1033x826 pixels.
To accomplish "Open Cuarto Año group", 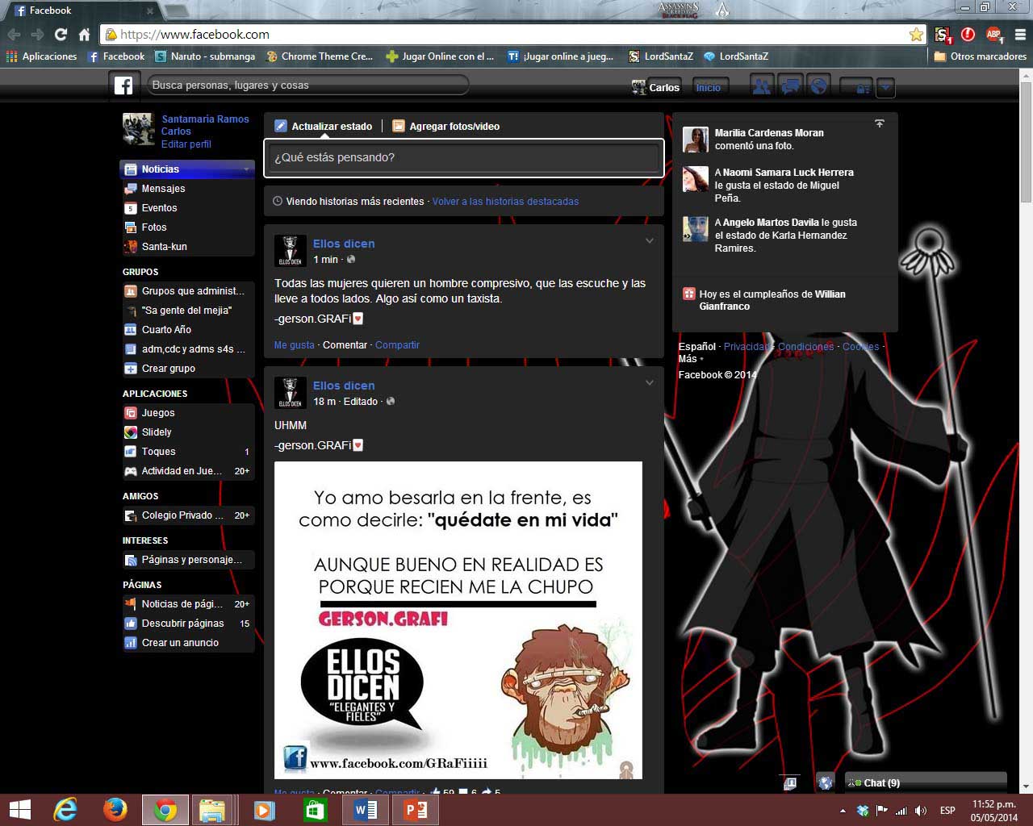I will coord(187,330).
